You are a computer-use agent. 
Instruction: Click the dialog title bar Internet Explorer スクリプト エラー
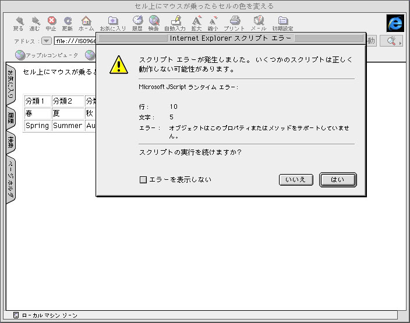[x=231, y=38]
